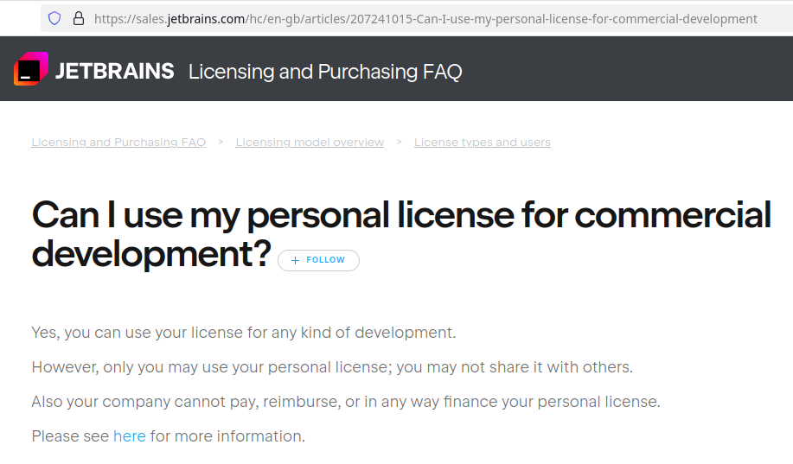Click the chevron after the first breadcrumb

221,142
